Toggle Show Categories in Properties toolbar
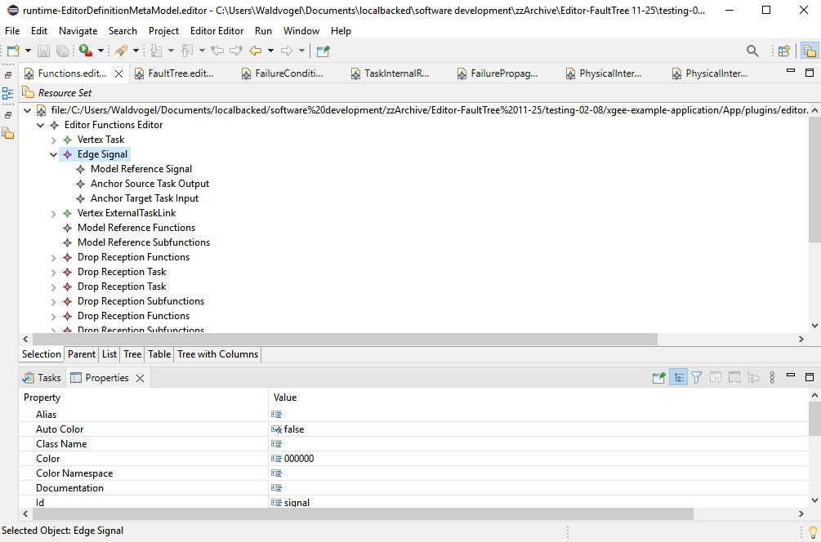The width and height of the screenshot is (821, 542). click(678, 378)
